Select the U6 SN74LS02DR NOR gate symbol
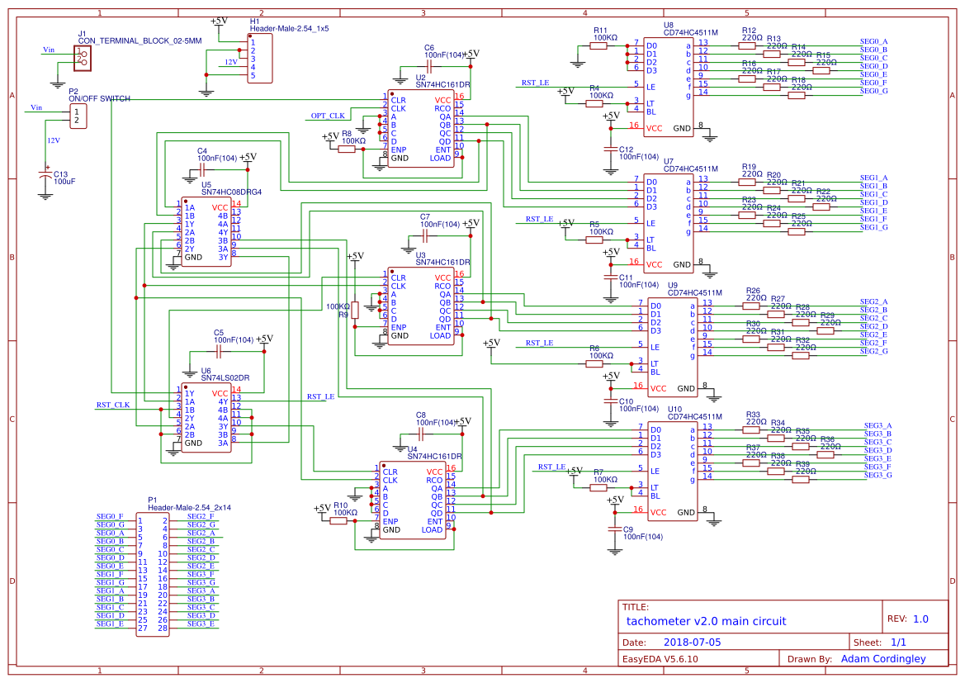Viewport: 965px width, 683px height. click(x=206, y=417)
